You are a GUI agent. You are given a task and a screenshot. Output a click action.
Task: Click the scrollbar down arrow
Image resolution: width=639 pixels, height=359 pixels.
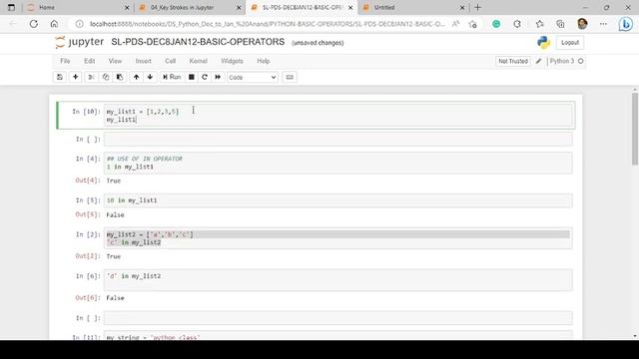pyautogui.click(x=635, y=336)
